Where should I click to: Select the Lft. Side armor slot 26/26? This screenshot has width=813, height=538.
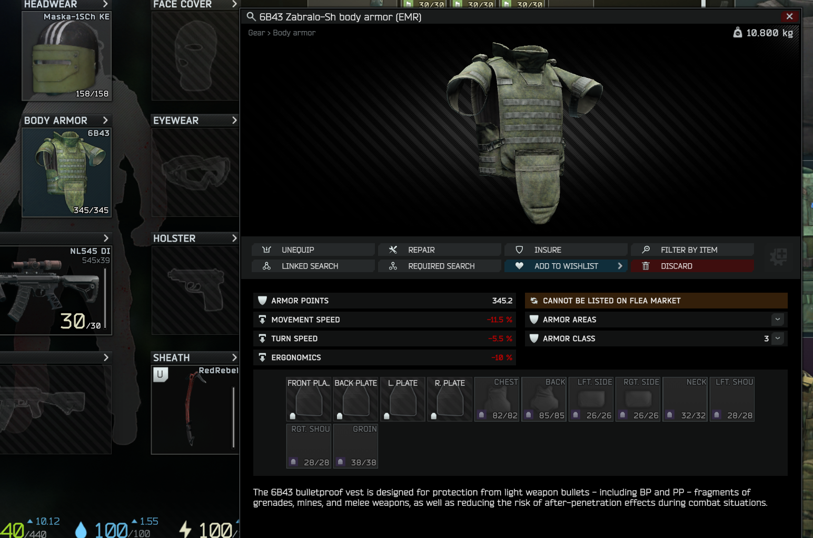click(x=591, y=399)
